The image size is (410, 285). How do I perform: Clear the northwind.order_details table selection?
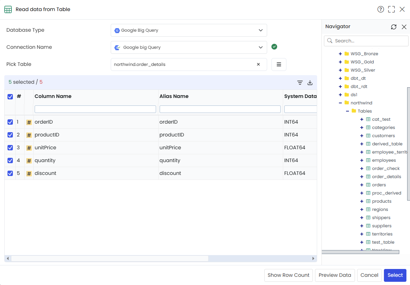pos(258,64)
